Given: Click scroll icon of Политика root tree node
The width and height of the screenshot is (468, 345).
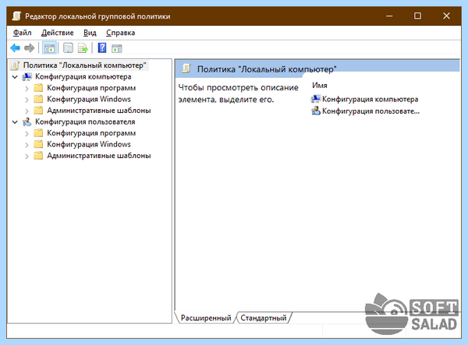Looking at the screenshot, I should tap(16, 65).
